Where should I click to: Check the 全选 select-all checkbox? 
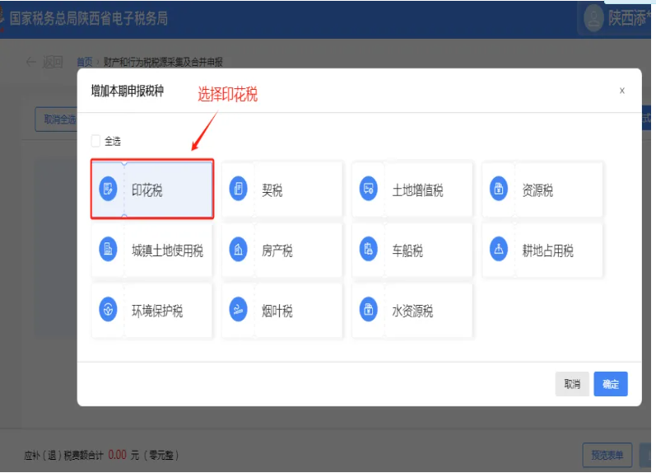point(96,141)
